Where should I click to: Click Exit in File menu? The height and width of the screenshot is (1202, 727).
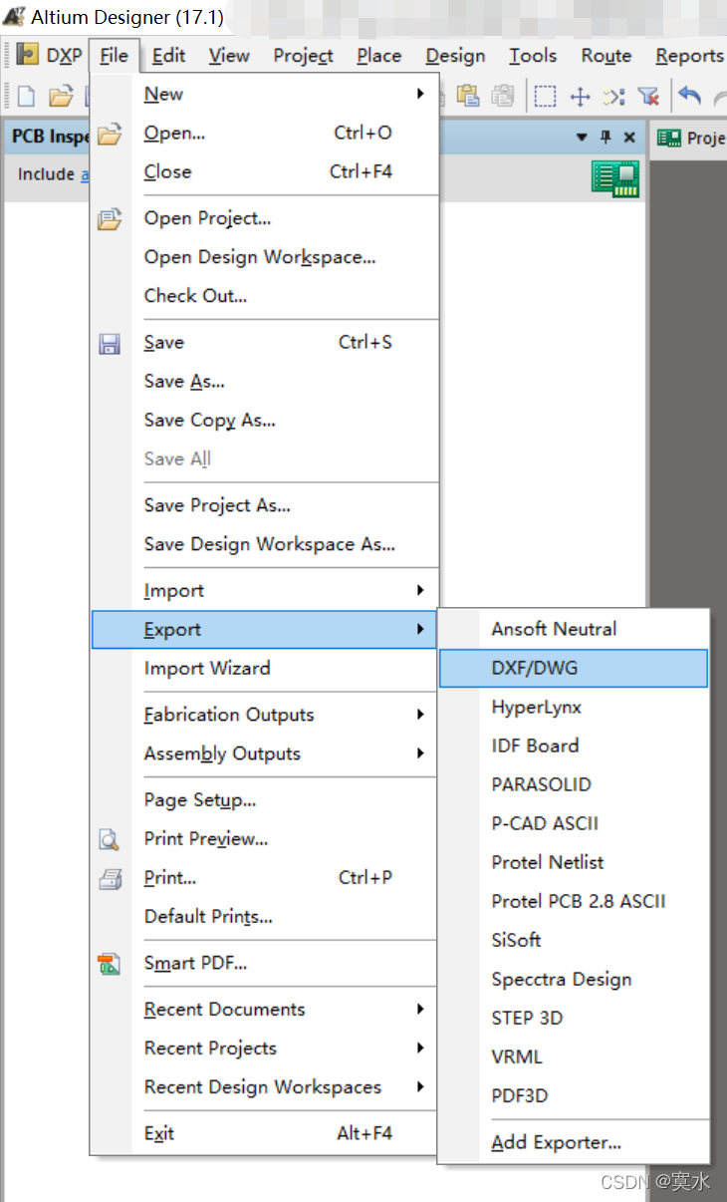[x=265, y=1134]
